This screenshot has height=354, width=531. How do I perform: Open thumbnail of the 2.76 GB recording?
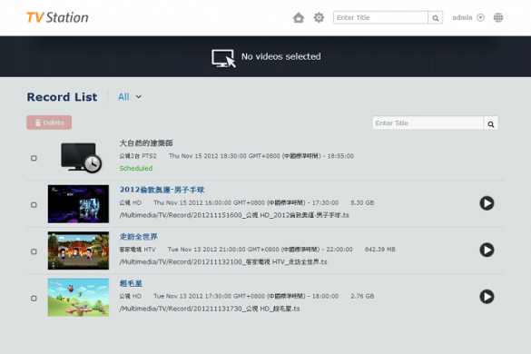tap(78, 298)
